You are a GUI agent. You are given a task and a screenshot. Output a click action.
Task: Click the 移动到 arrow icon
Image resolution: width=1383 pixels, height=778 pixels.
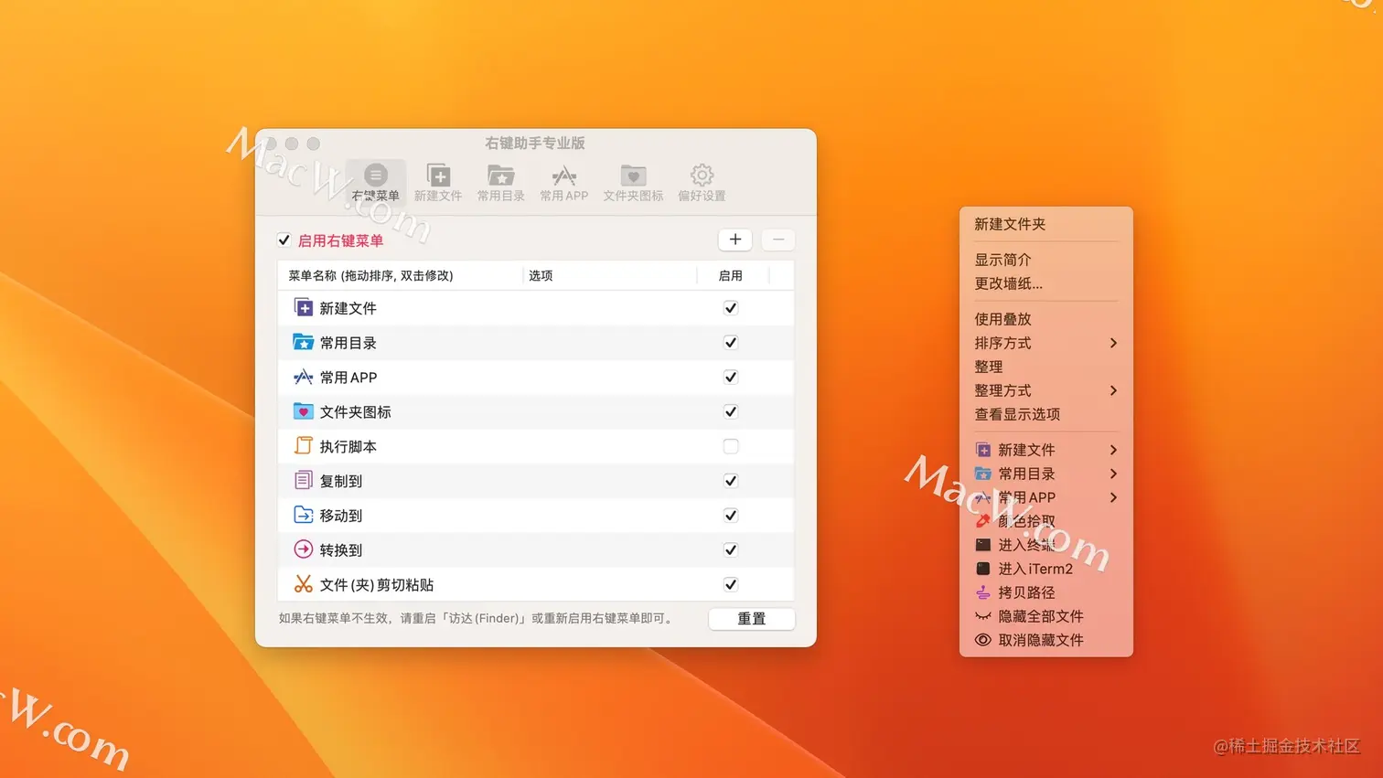coord(303,515)
